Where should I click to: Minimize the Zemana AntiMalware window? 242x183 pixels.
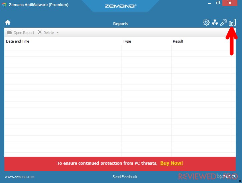[x=209, y=3]
